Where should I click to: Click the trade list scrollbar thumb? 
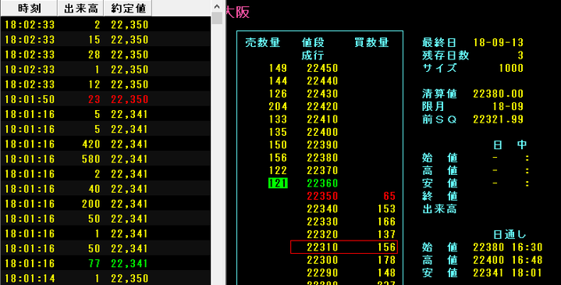[217, 19]
